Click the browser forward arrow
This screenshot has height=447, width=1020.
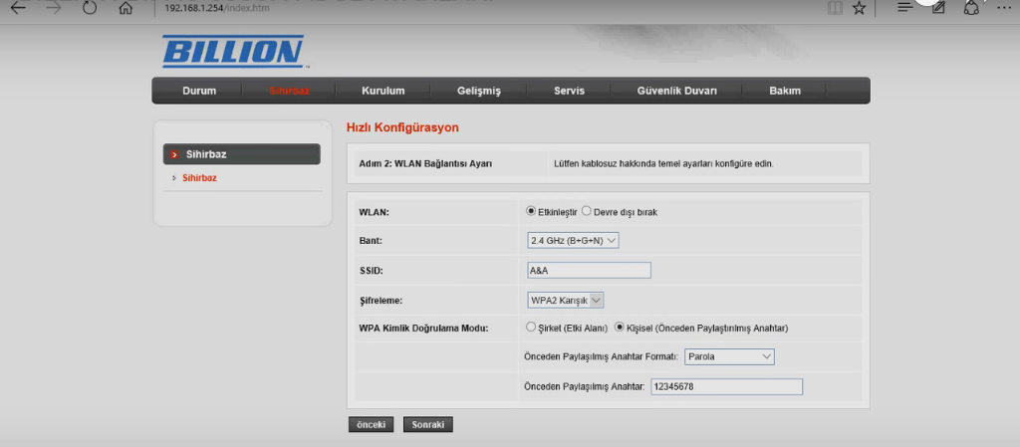point(54,8)
